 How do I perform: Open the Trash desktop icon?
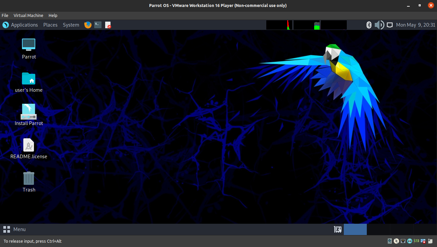click(29, 178)
